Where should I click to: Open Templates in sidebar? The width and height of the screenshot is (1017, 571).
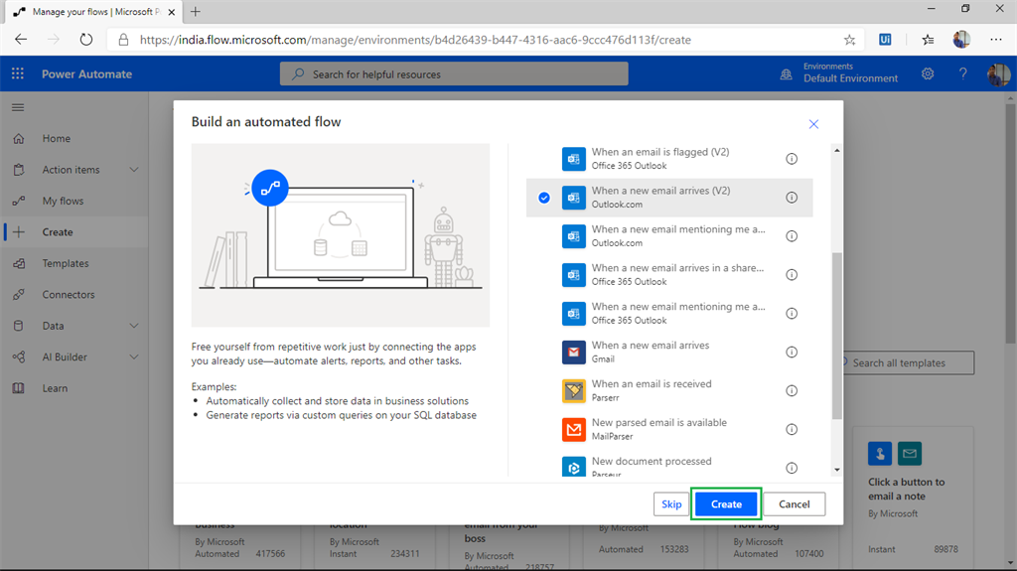click(x=73, y=263)
